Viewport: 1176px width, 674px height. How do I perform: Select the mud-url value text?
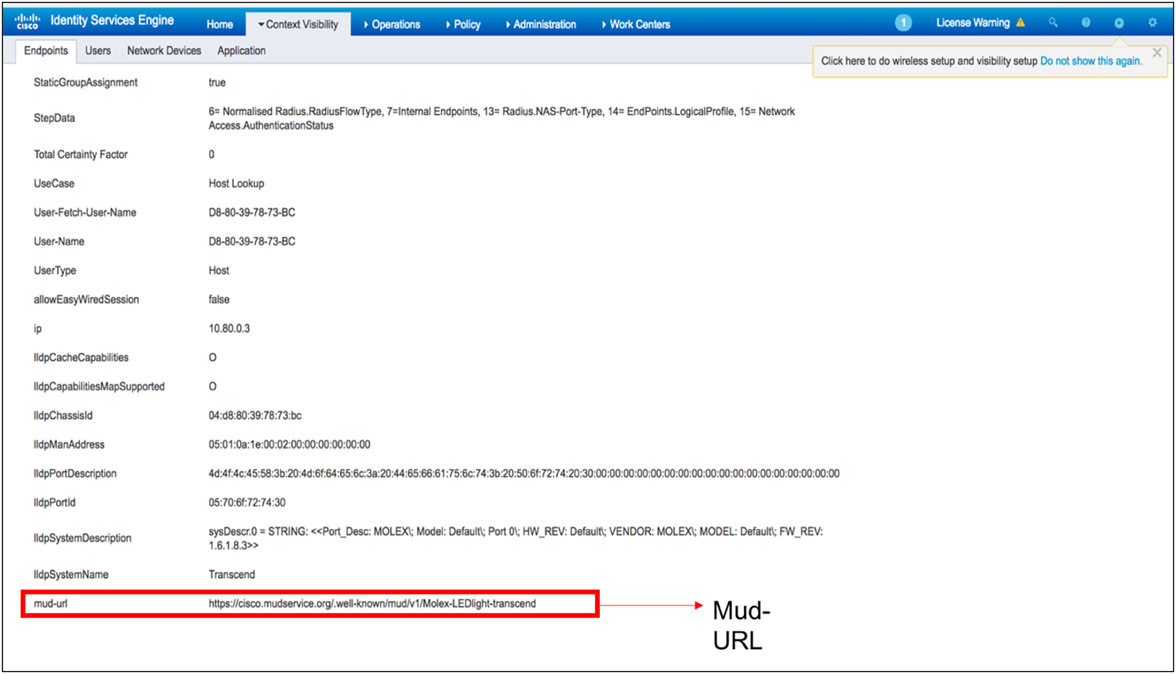coord(372,604)
